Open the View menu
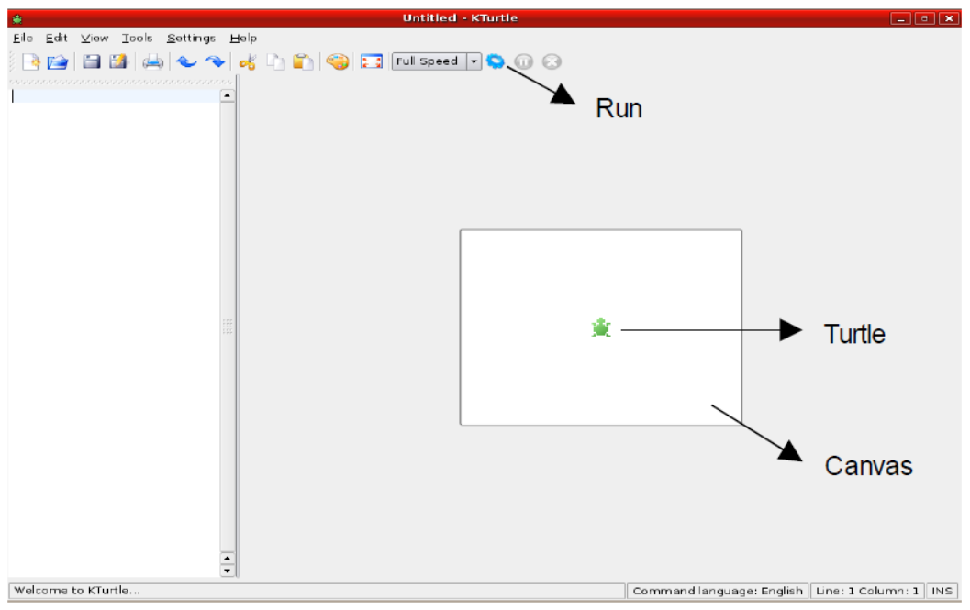The height and width of the screenshot is (610, 970). tap(95, 38)
